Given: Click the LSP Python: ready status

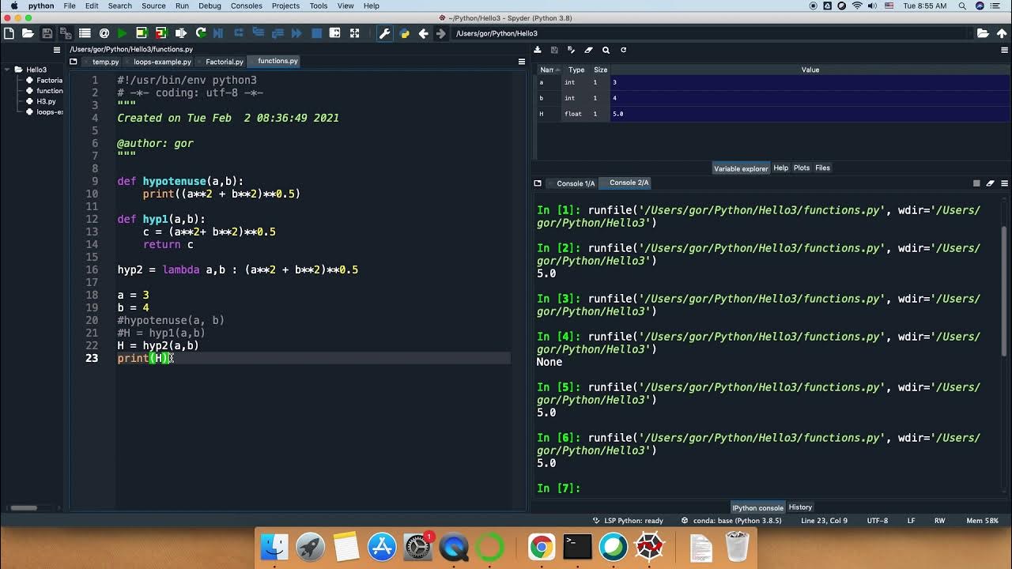Looking at the screenshot, I should [628, 521].
